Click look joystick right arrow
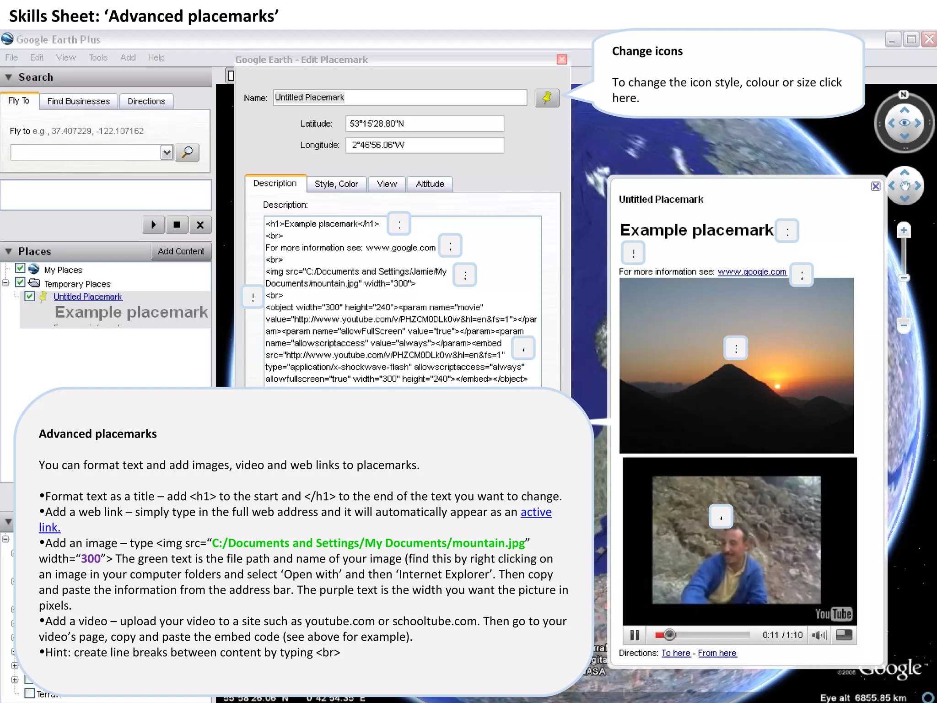 tap(918, 123)
